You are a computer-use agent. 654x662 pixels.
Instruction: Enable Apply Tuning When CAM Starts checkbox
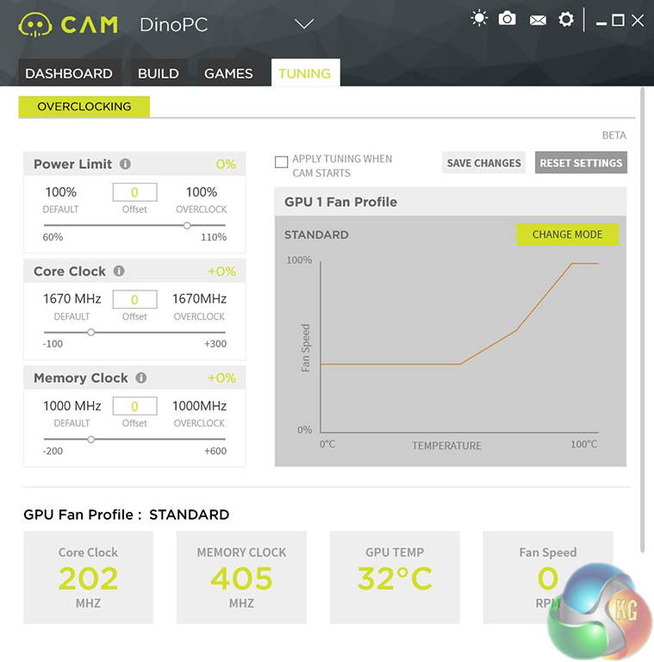coord(282,162)
